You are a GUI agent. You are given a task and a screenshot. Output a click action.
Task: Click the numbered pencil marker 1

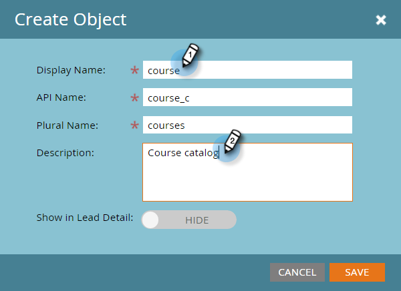pyautogui.click(x=190, y=55)
